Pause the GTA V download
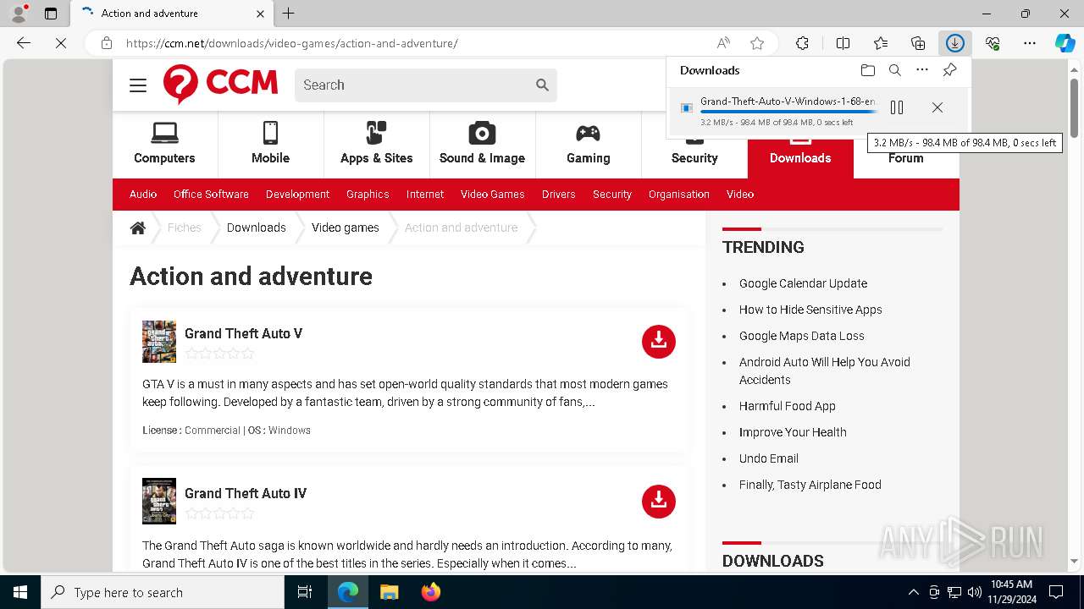Image resolution: width=1084 pixels, height=609 pixels. coord(897,107)
